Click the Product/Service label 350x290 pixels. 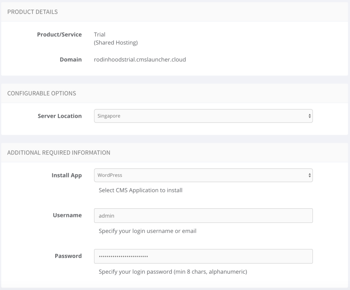tap(59, 34)
